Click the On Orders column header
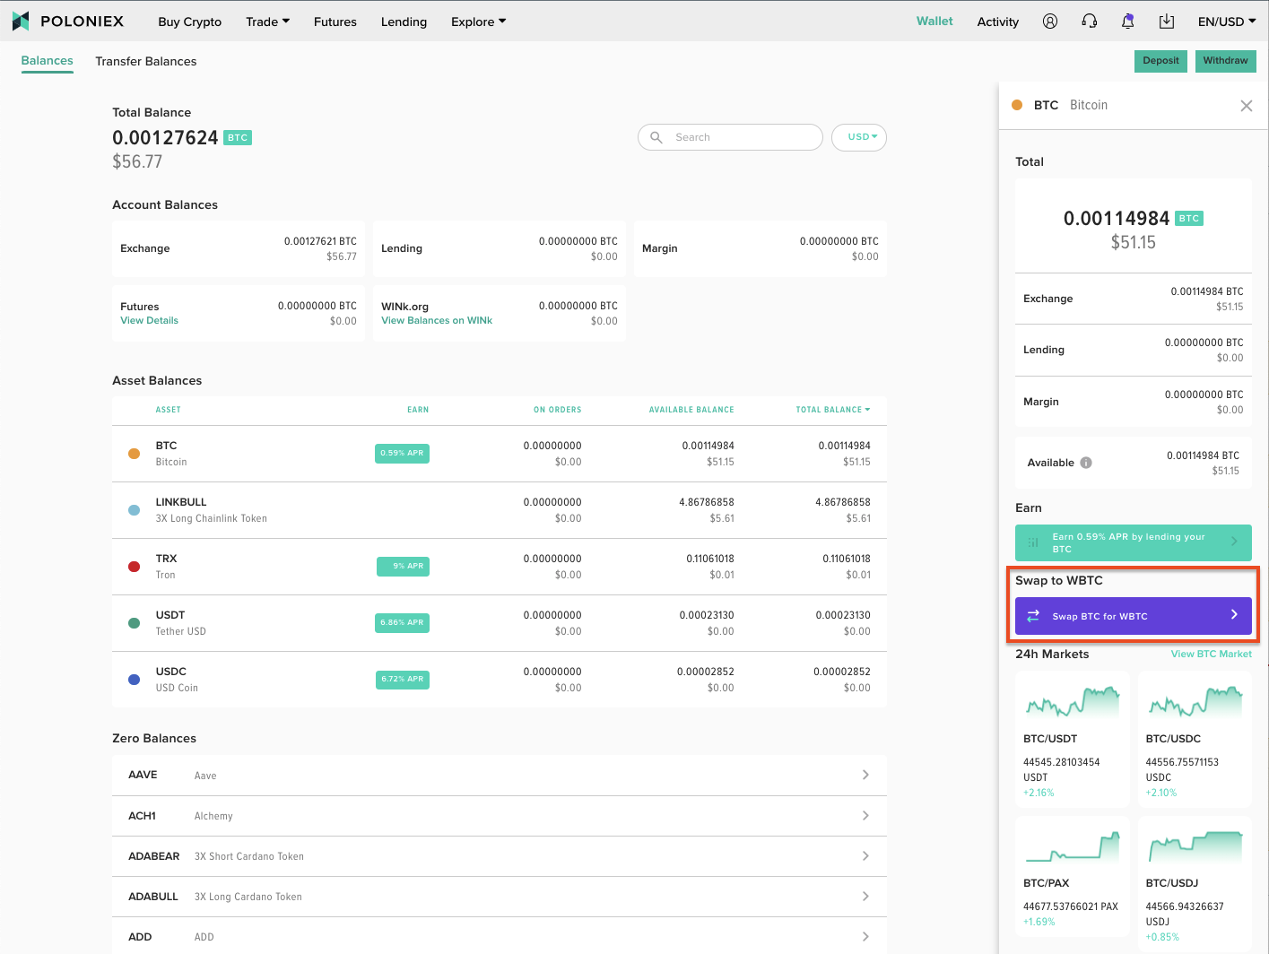The image size is (1269, 954). [557, 410]
